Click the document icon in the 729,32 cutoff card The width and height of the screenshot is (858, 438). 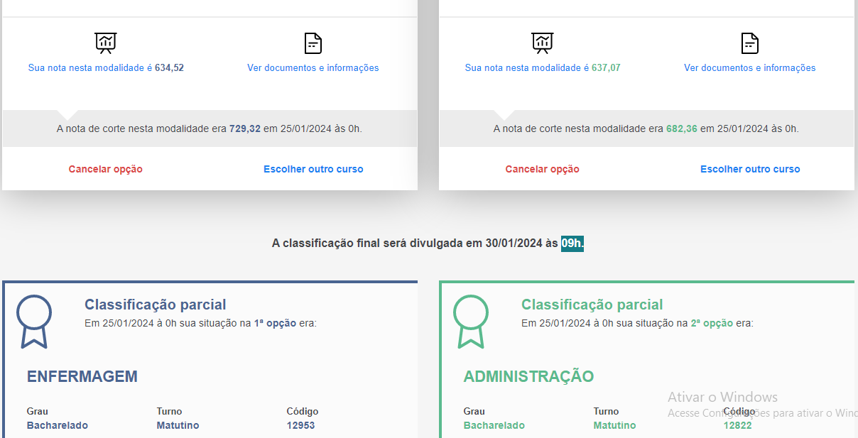coord(313,43)
